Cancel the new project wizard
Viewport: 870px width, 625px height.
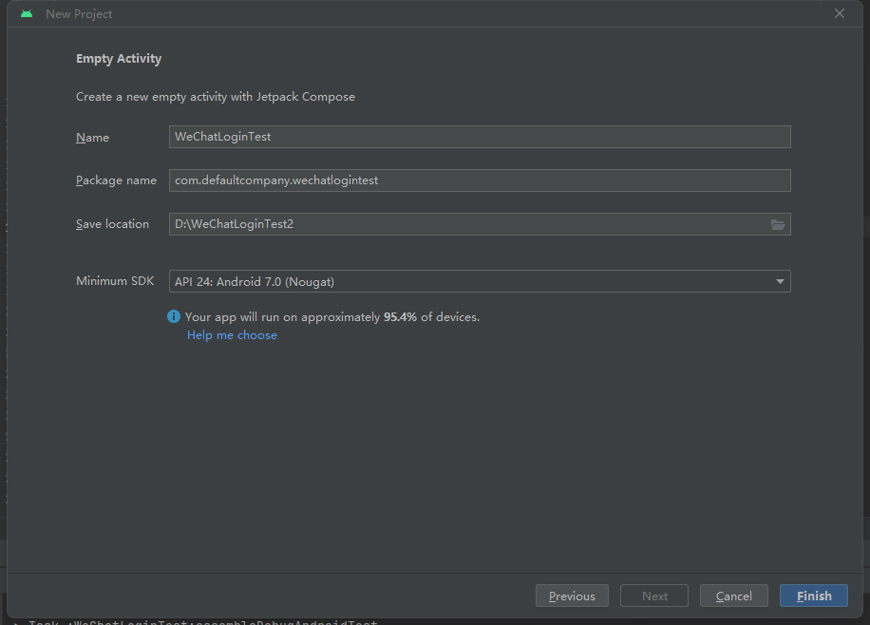click(734, 596)
